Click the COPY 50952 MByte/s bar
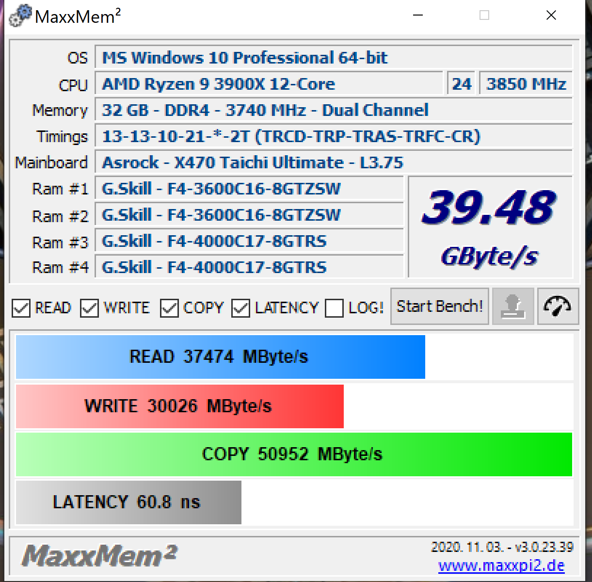The image size is (592, 582). click(294, 454)
